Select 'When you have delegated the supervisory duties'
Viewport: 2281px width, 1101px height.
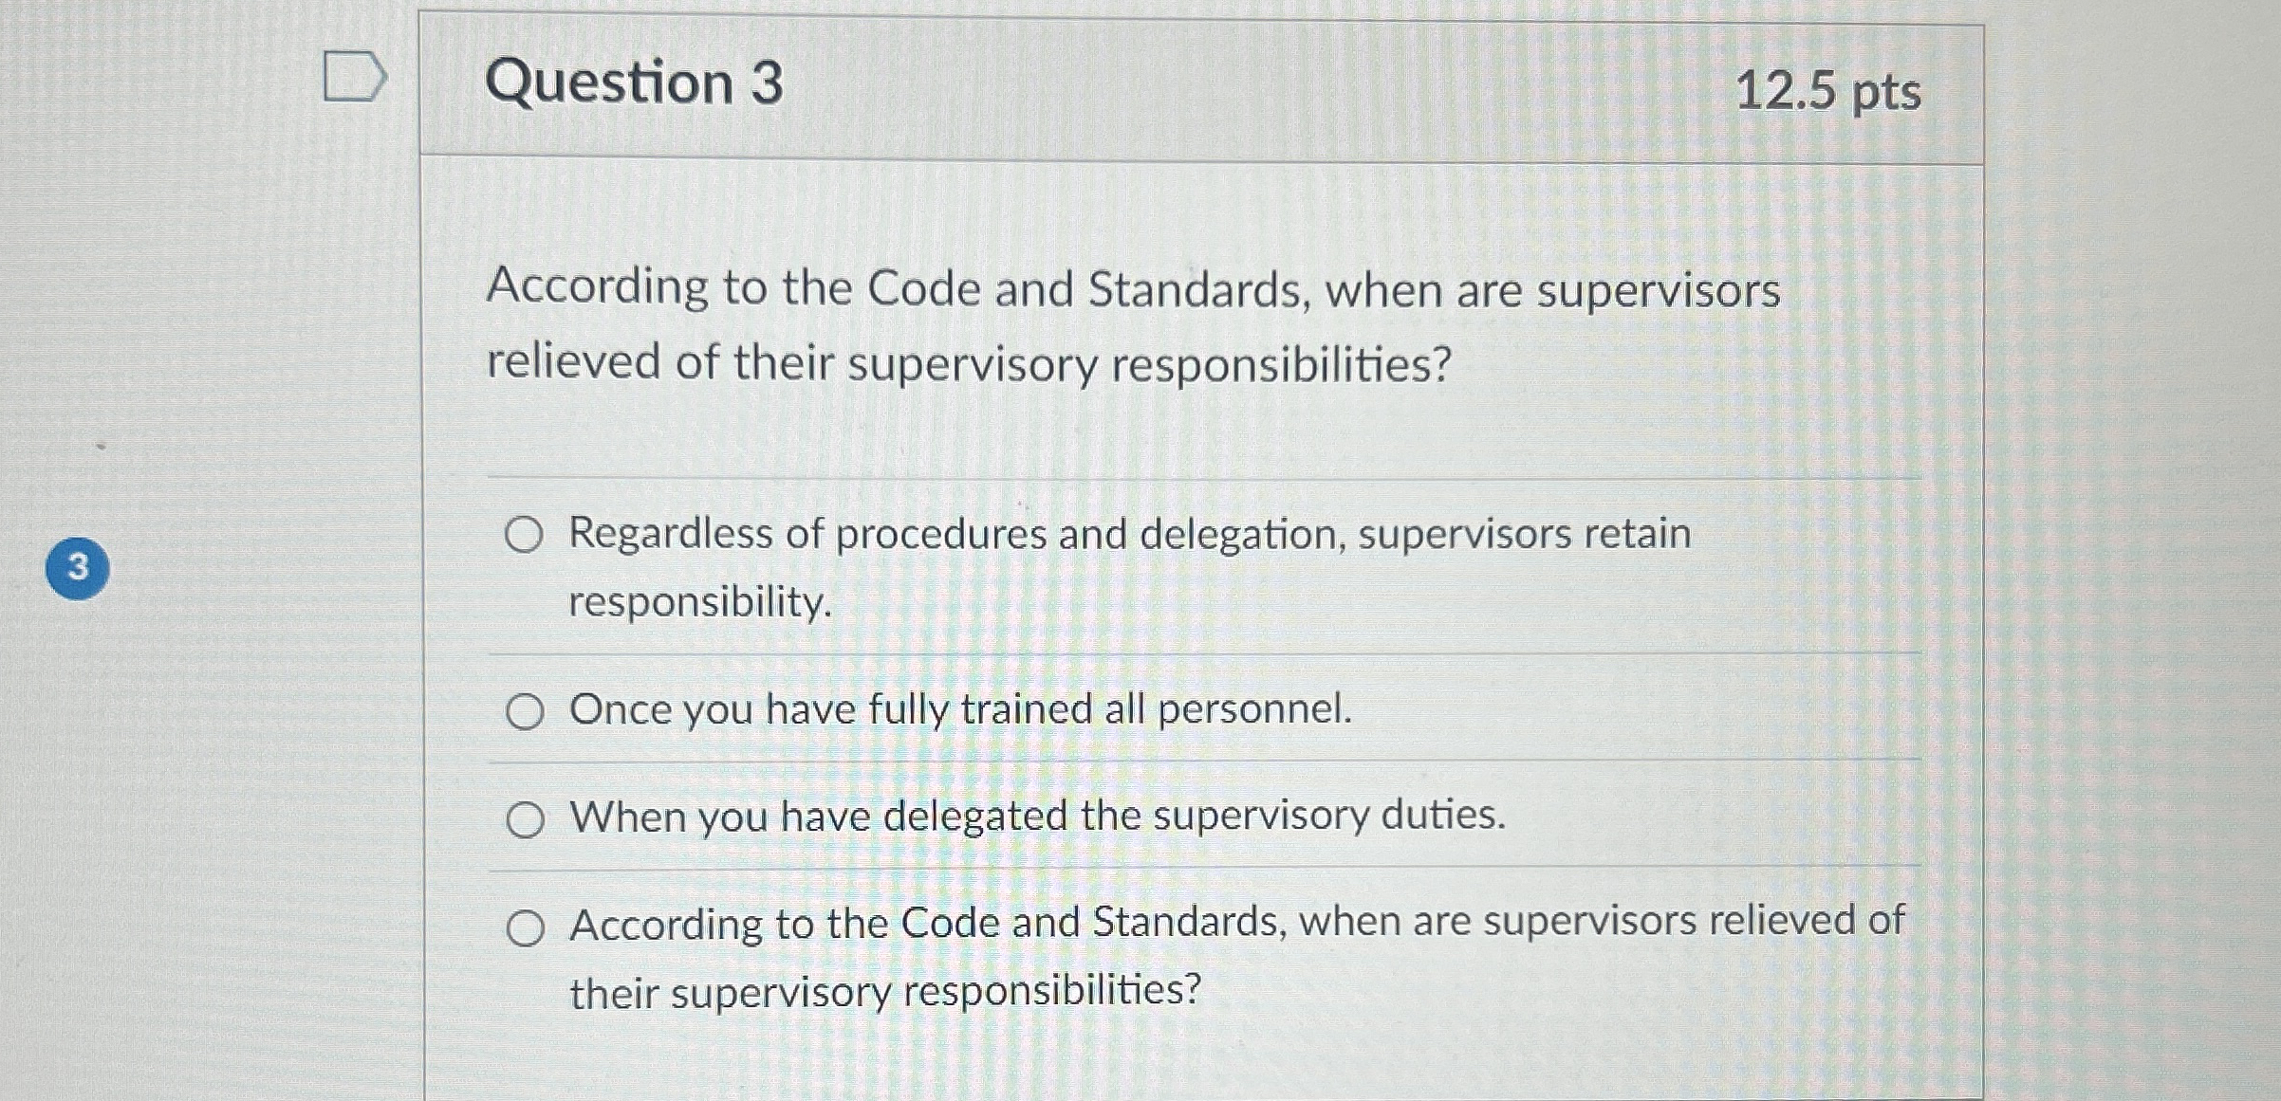[x=526, y=818]
